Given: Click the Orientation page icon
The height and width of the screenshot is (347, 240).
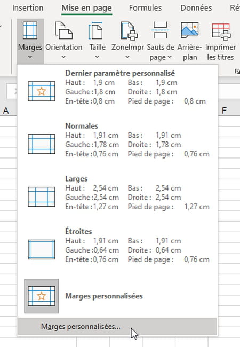Looking at the screenshot, I should (63, 30).
